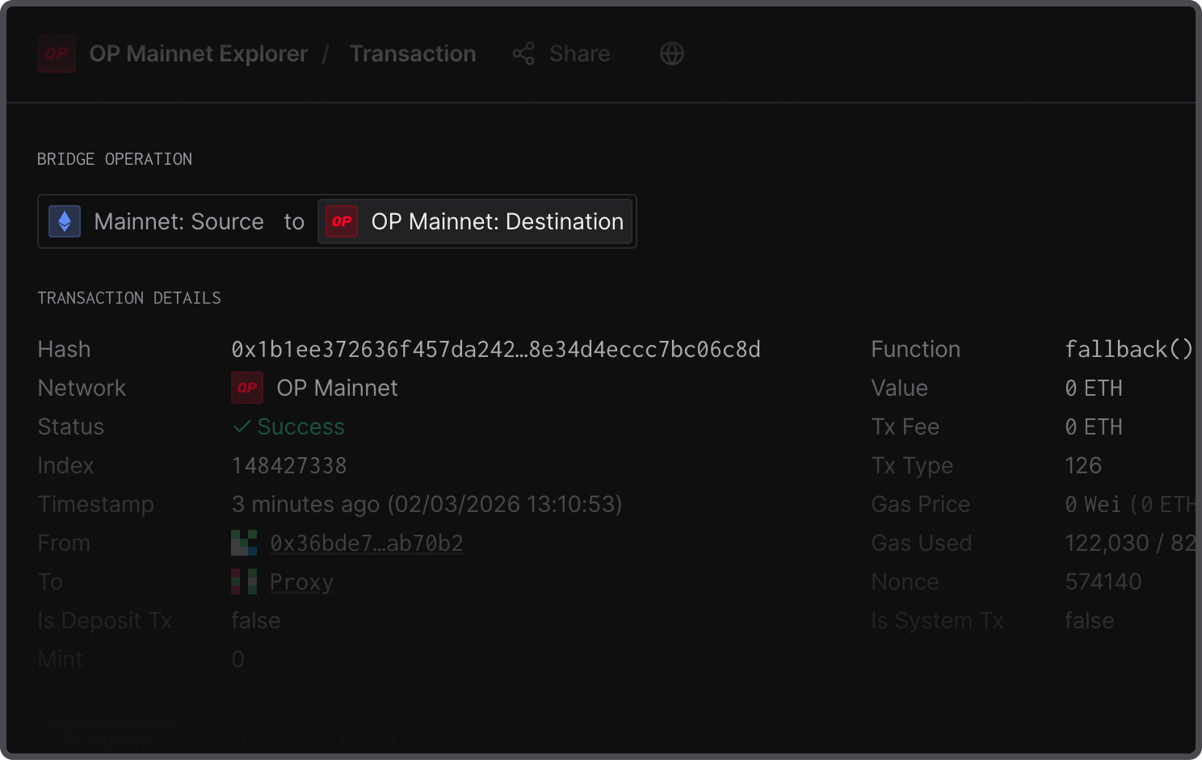Click the Mint value 0
1202x760 pixels.
click(x=237, y=659)
